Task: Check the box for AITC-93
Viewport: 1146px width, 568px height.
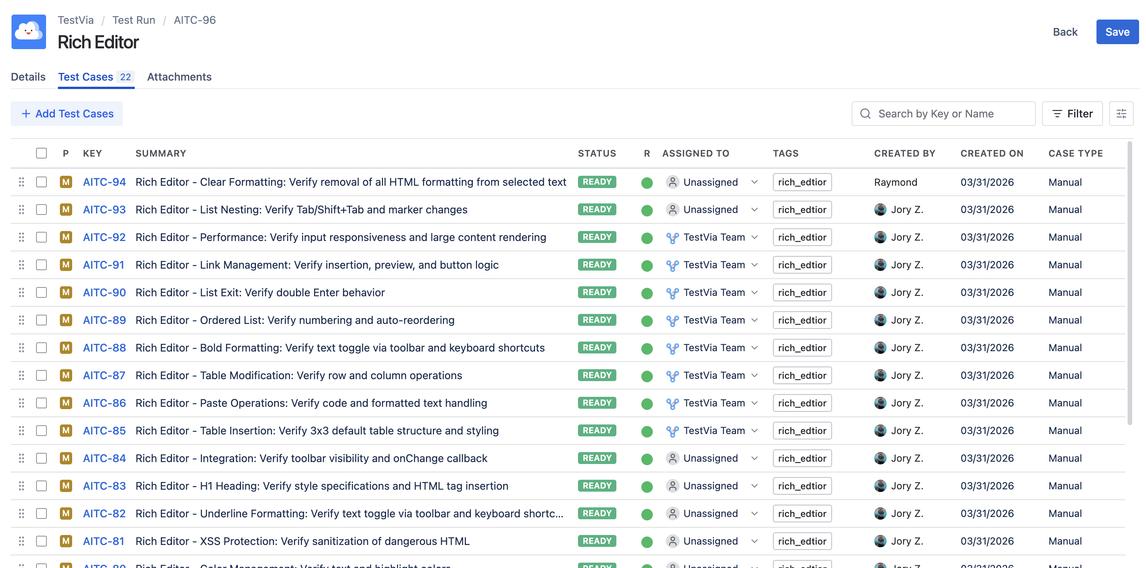Action: pyautogui.click(x=41, y=210)
